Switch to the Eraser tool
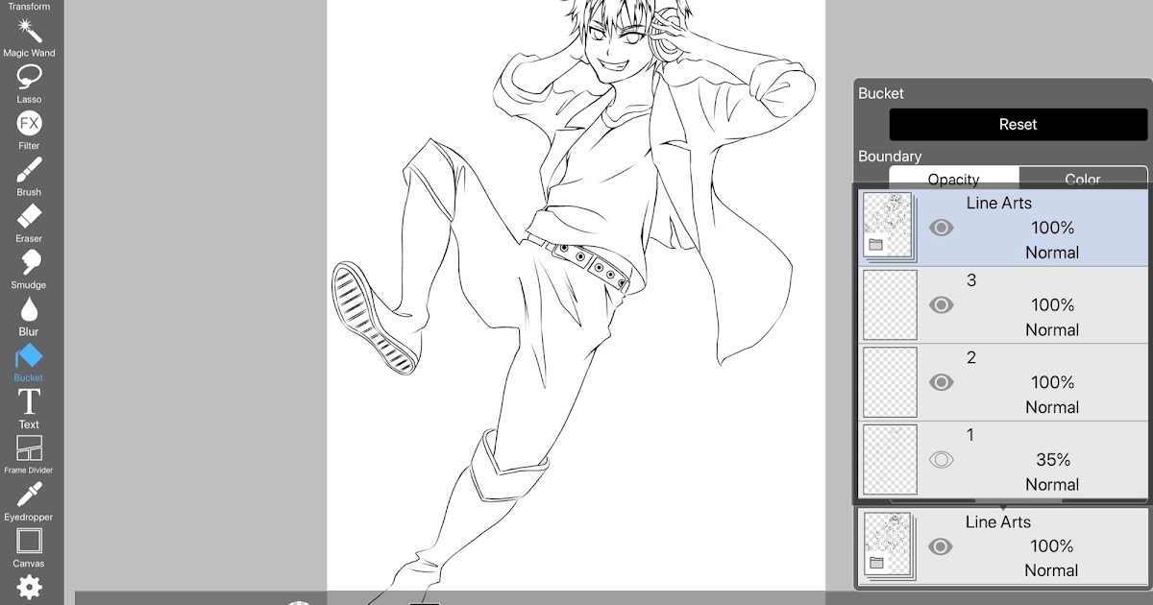Viewport: 1153px width, 605px height. (29, 218)
